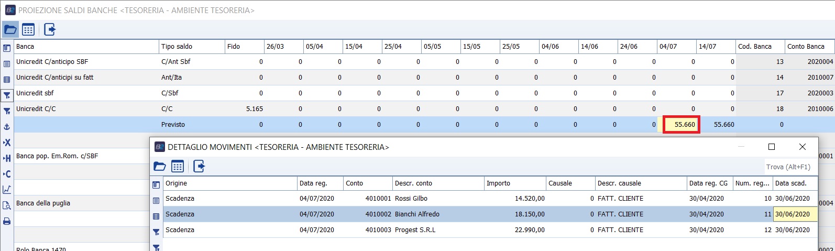Click list icon beside first Scadenza row

click(x=156, y=201)
